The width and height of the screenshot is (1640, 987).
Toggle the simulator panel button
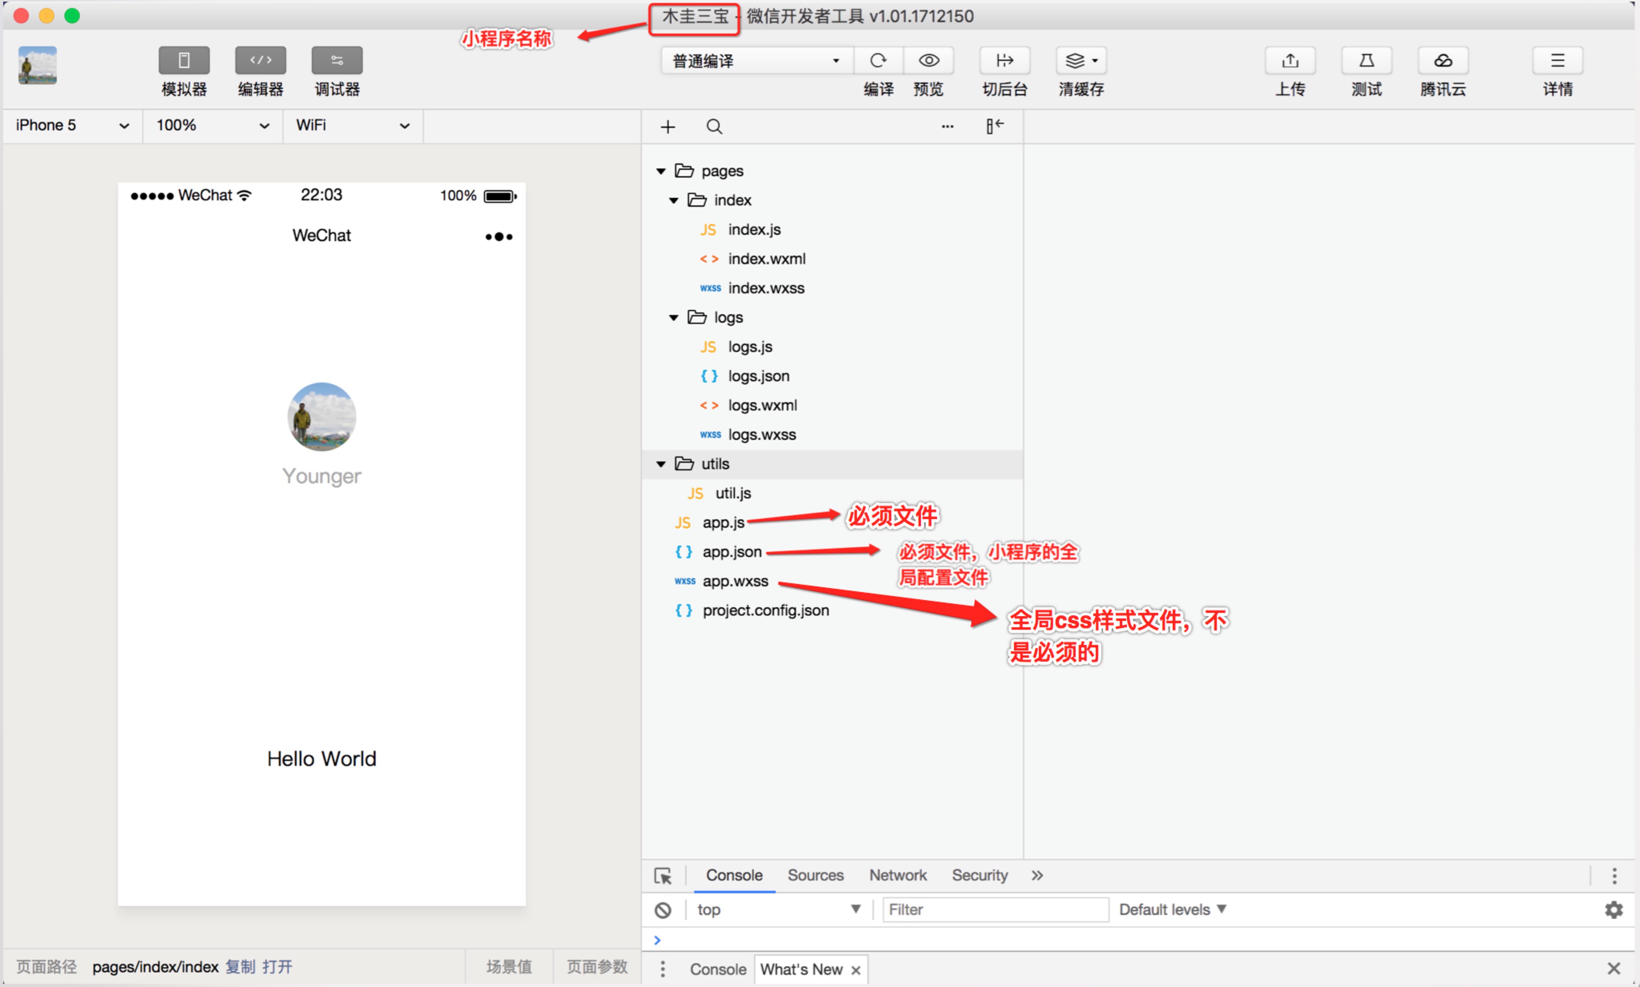[184, 60]
